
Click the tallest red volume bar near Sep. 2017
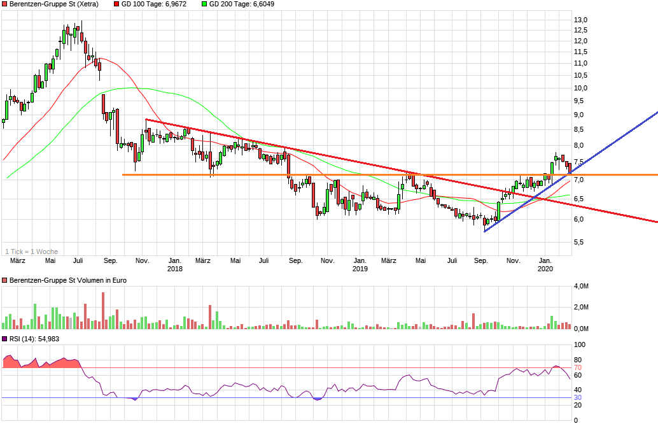coord(103,311)
